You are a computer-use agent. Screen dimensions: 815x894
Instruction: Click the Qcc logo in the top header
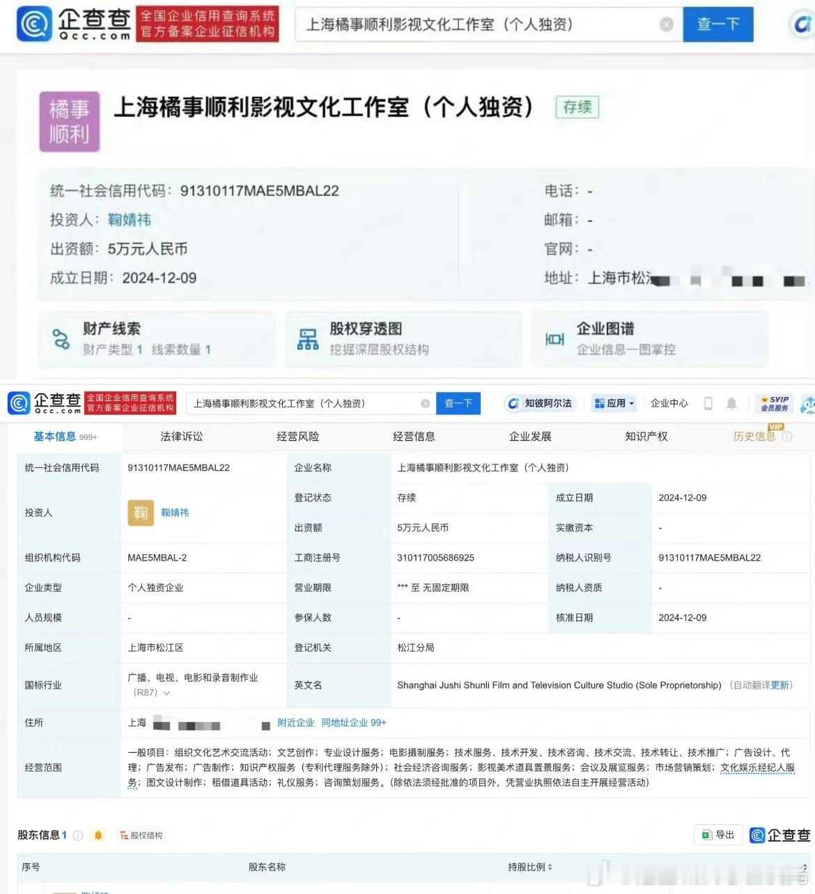(x=73, y=24)
